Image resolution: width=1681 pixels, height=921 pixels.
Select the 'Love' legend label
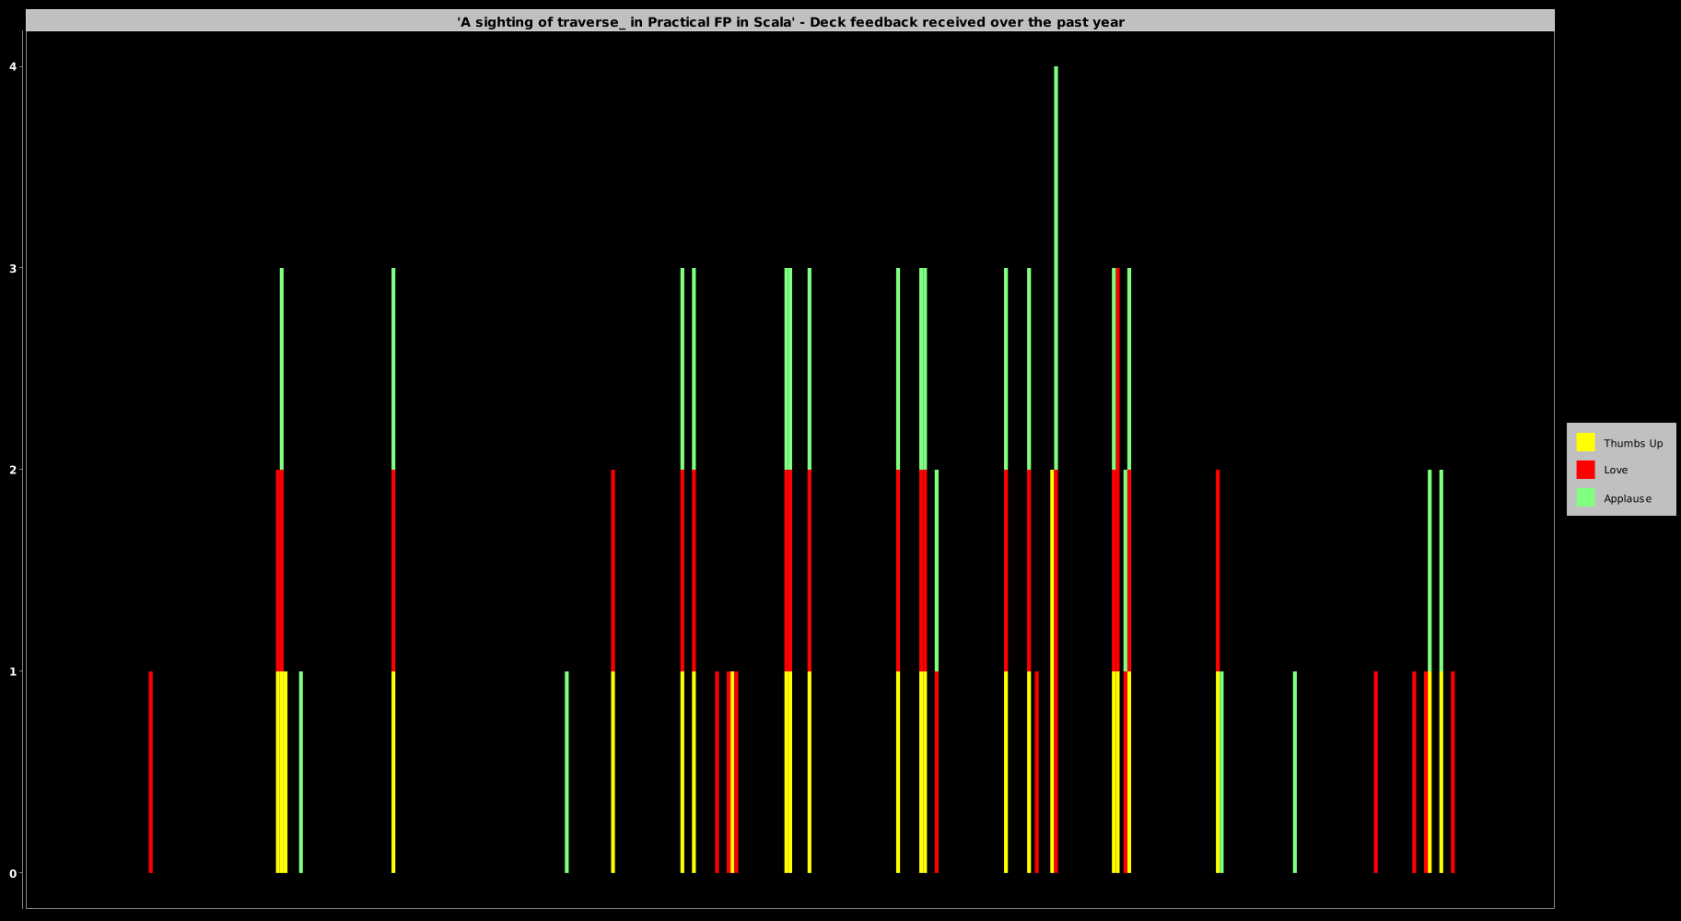(1616, 470)
